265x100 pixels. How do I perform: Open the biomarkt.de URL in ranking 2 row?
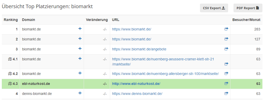click(132, 39)
